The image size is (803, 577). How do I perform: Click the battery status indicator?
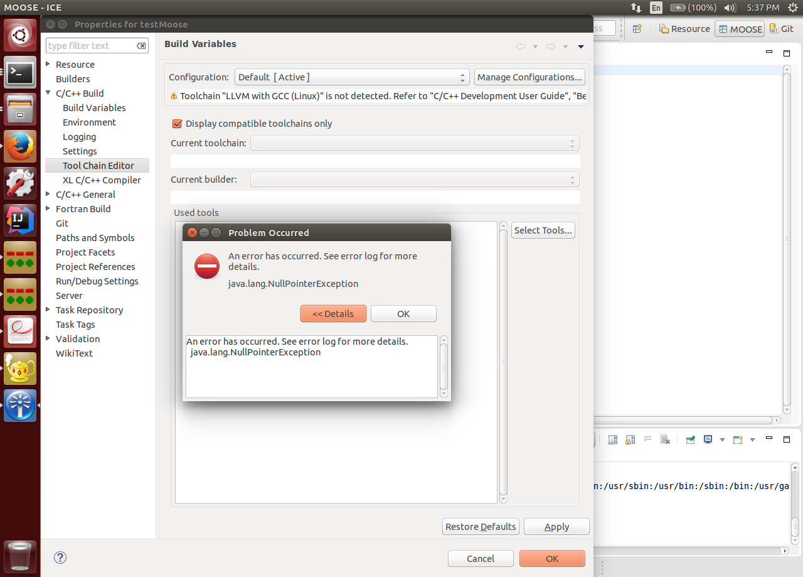(693, 8)
